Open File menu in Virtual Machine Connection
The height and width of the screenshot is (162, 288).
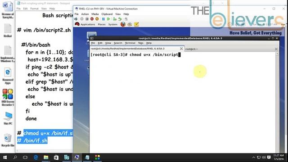[76, 14]
